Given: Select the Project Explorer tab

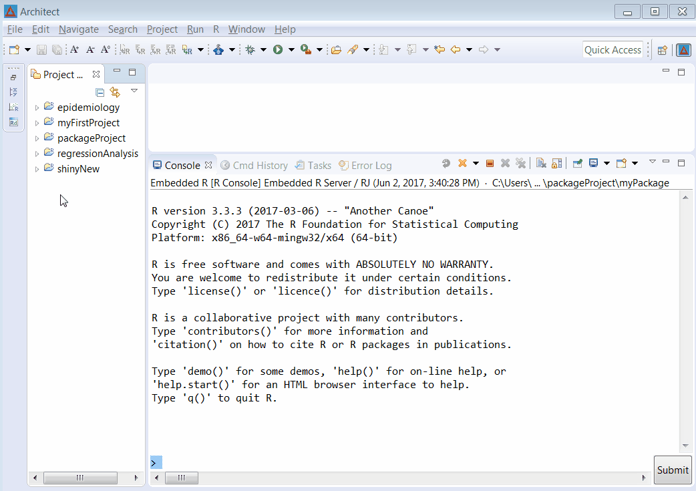Looking at the screenshot, I should point(63,75).
